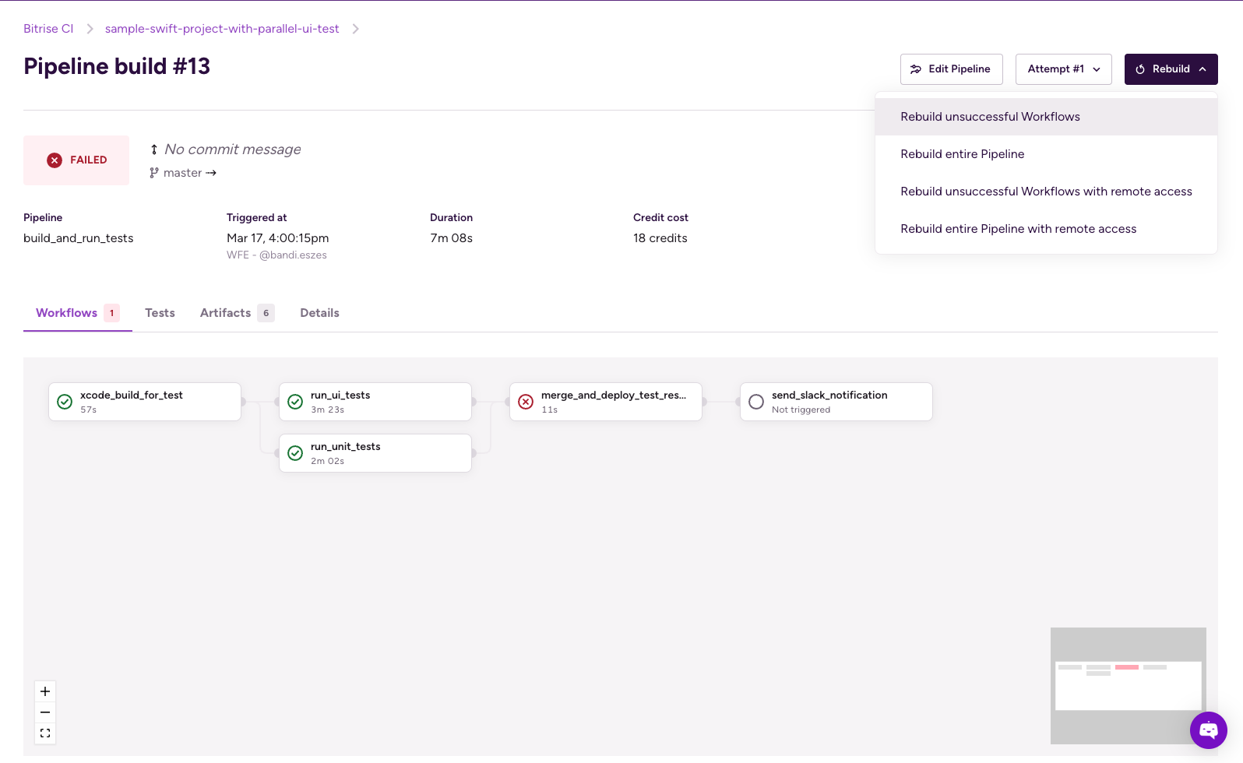The height and width of the screenshot is (763, 1243).
Task: Click the zoom in plus icon
Action: coord(45,691)
